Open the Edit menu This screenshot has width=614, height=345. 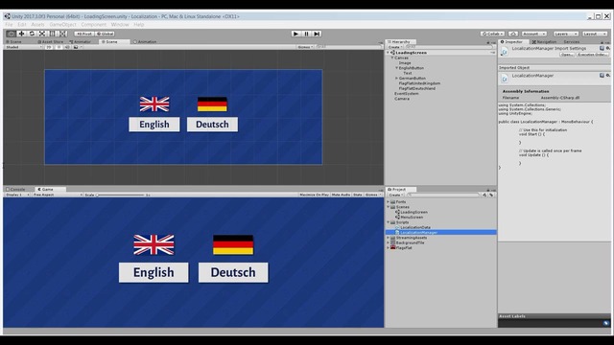(21, 24)
